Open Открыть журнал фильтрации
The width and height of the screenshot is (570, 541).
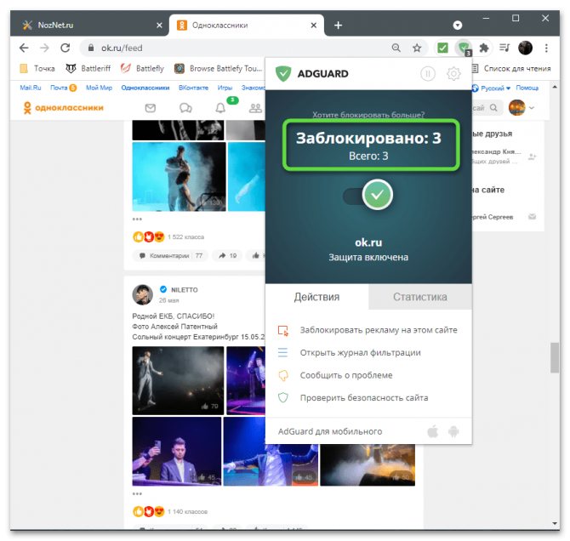tap(350, 353)
